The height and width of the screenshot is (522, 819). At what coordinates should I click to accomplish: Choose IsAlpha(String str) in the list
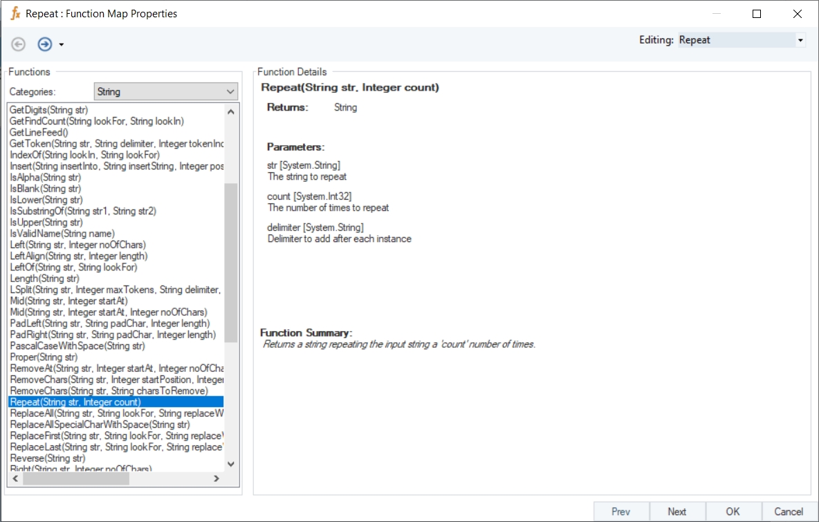click(x=46, y=177)
